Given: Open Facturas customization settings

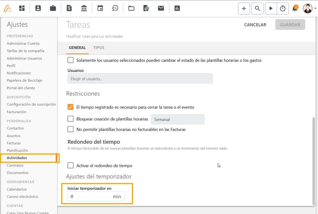Looking at the screenshot, I should 14,143.
